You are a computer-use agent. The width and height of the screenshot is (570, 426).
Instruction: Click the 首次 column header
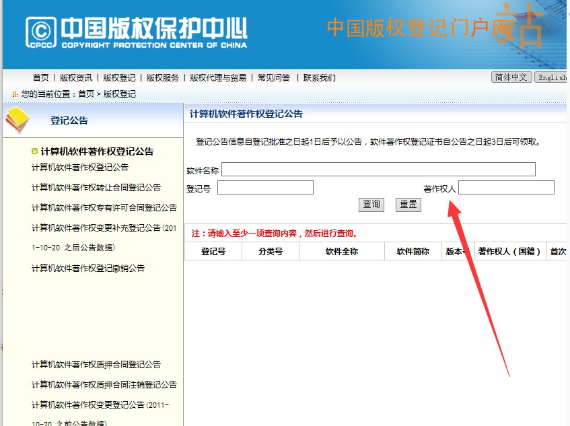tap(559, 252)
